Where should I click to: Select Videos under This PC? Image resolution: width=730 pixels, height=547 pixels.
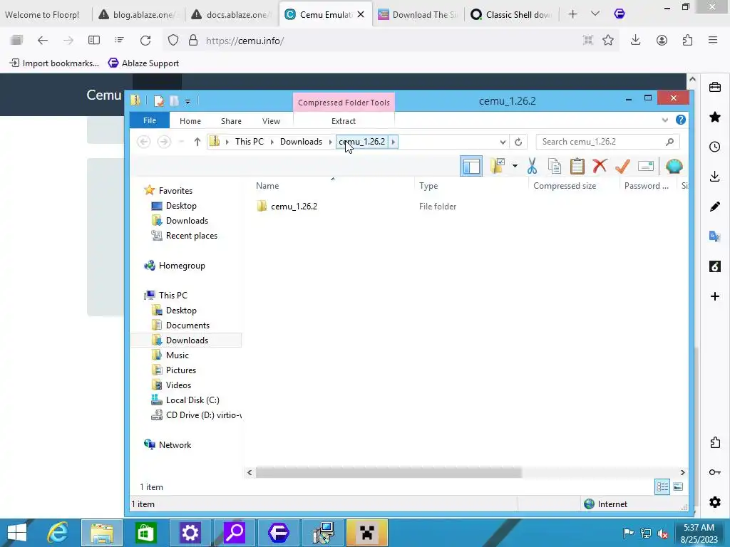(x=178, y=385)
